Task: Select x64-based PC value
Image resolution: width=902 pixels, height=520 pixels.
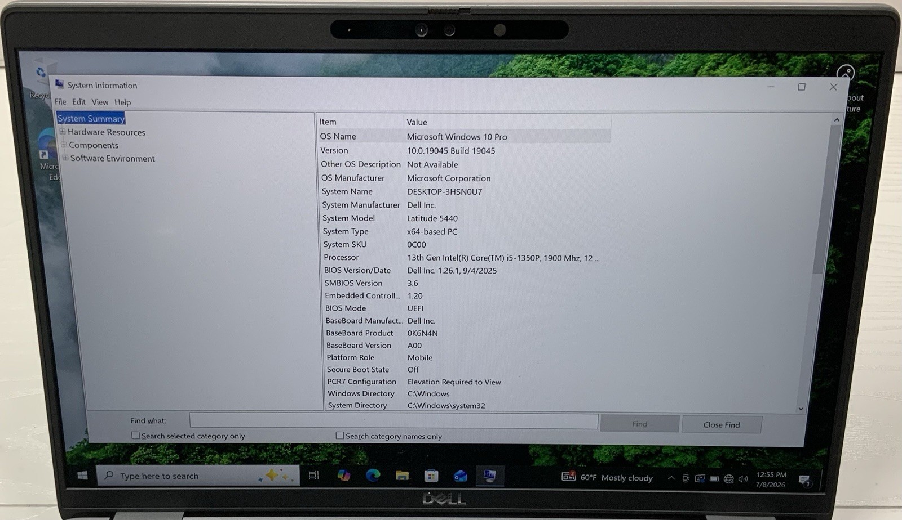Action: pos(432,231)
